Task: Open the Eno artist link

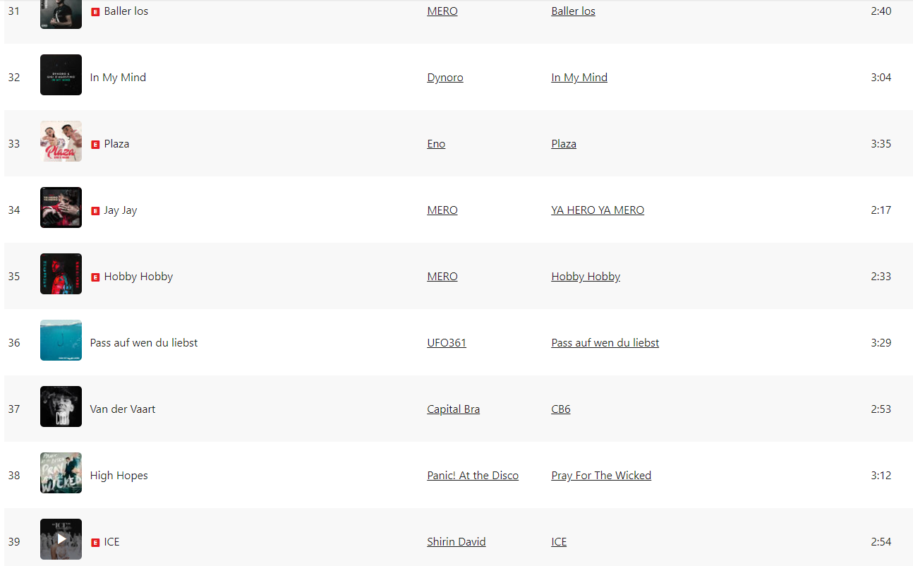Action: click(x=436, y=144)
